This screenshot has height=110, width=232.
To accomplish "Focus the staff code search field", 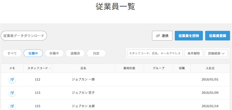I will click(155, 53).
